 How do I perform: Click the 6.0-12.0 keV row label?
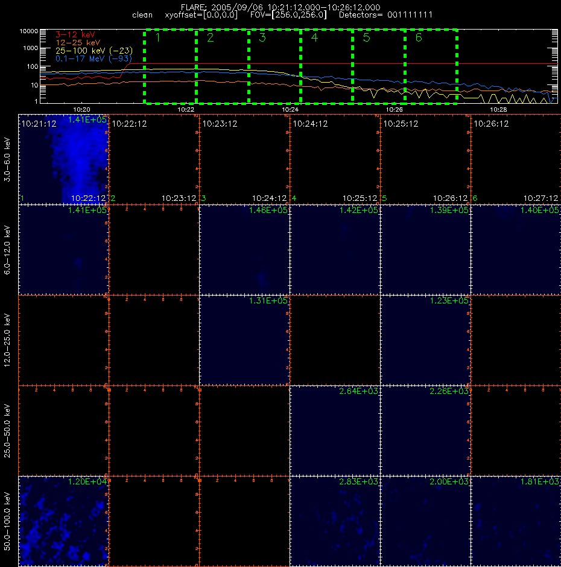pyautogui.click(x=7, y=250)
